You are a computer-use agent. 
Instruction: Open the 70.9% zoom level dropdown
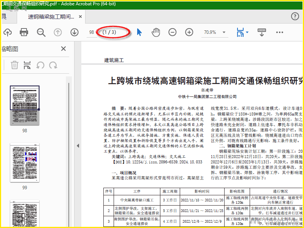click(x=223, y=32)
